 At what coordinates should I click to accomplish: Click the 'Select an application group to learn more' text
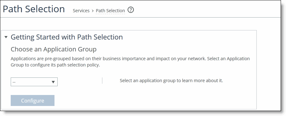coord(171,81)
